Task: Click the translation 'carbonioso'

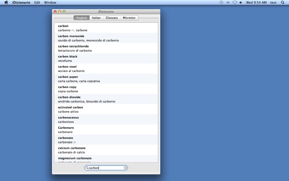Action: [x=66, y=122]
